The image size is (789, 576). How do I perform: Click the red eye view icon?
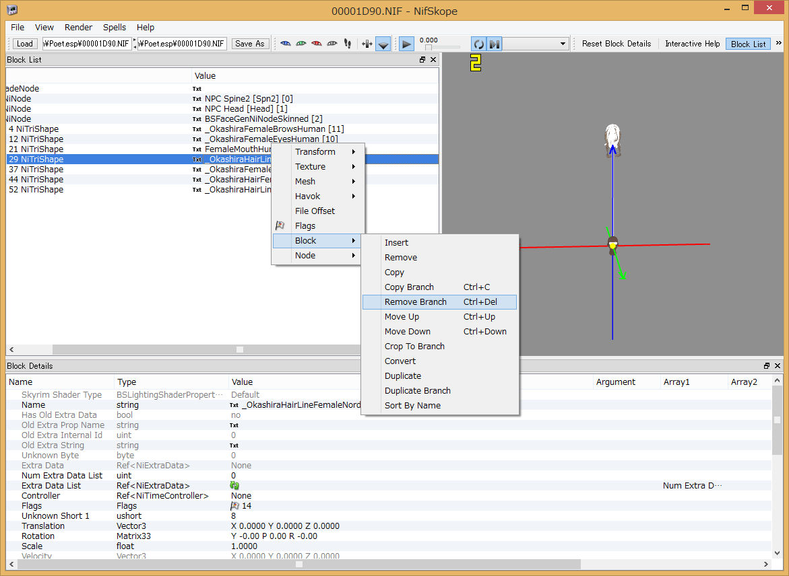[317, 44]
